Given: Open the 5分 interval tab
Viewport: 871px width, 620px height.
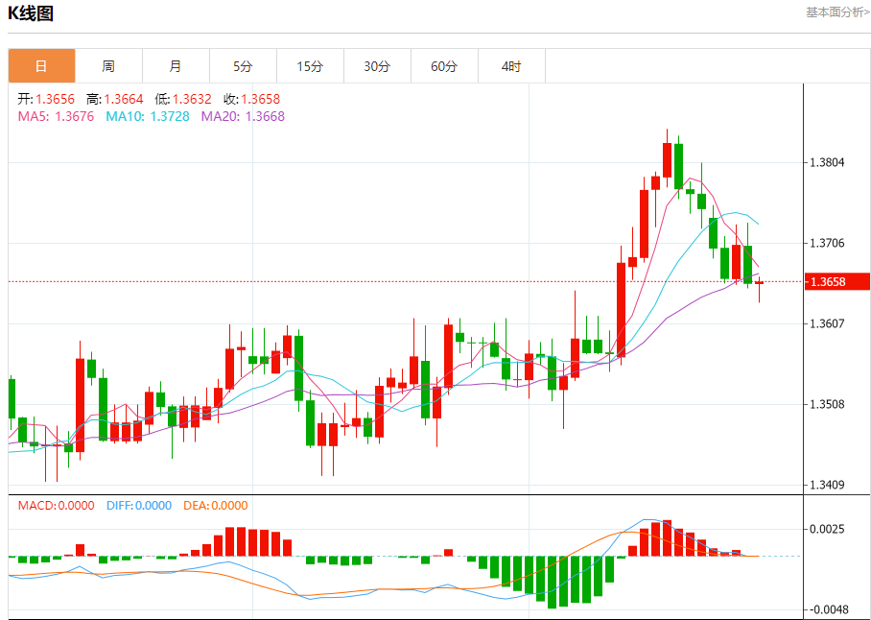Looking at the screenshot, I should pos(244,66).
